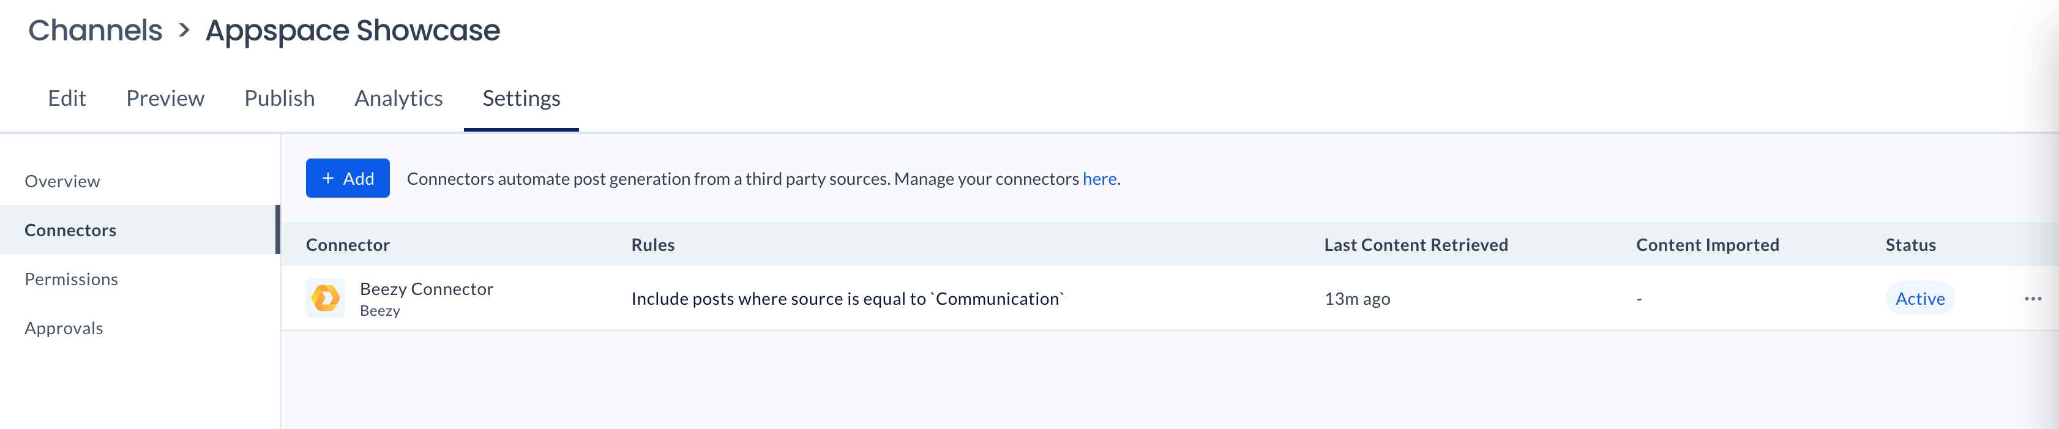
Task: Switch to the Edit tab
Action: (67, 99)
